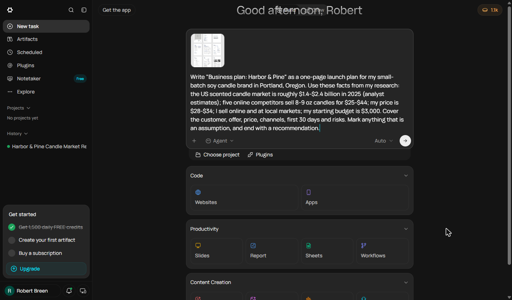Click the page's vertical scrollbar
512x300 pixels.
pos(509,135)
